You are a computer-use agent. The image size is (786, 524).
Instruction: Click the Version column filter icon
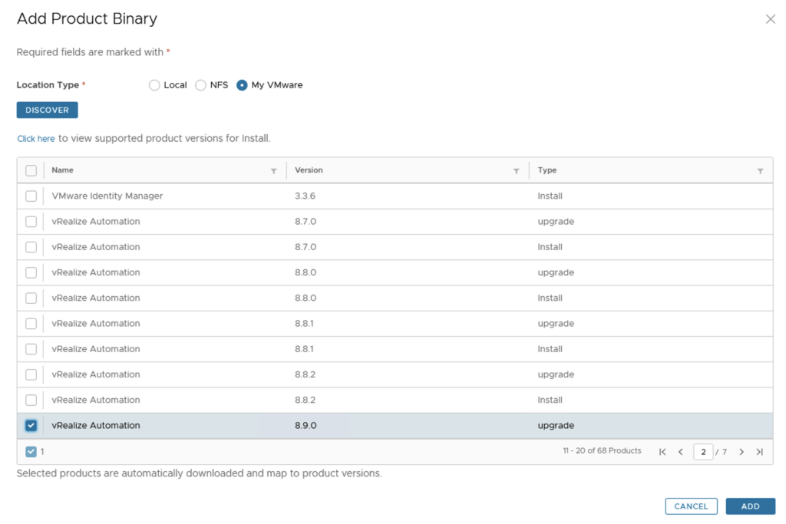coord(516,171)
